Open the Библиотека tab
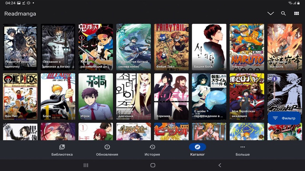 (62, 150)
